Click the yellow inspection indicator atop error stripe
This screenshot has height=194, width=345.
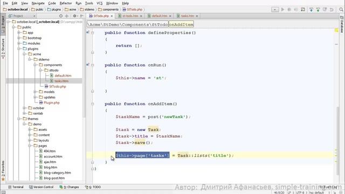tap(336, 30)
